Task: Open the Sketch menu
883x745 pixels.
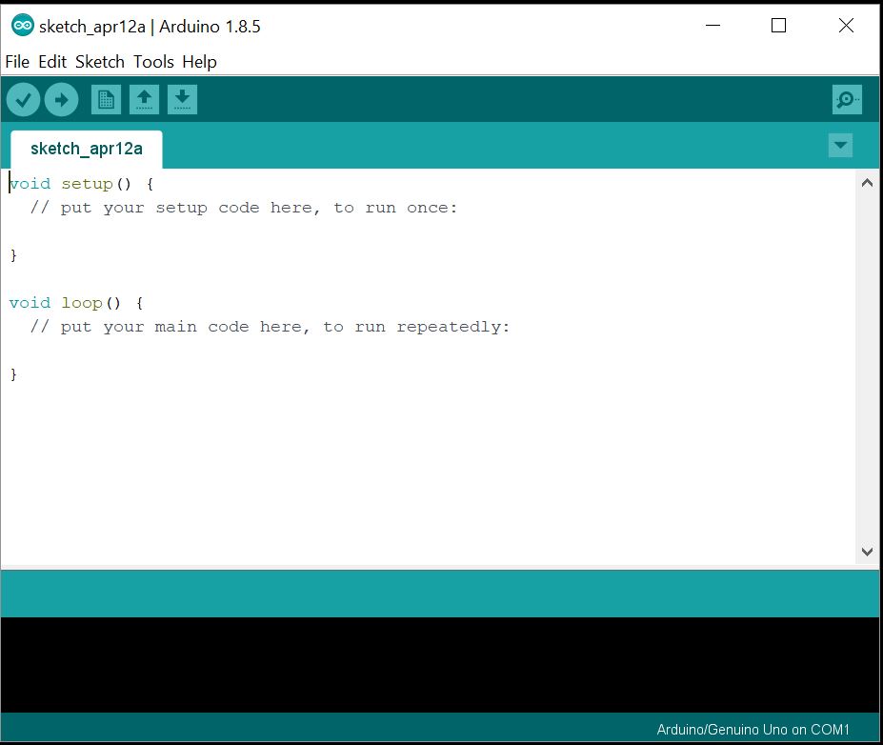Action: point(100,61)
